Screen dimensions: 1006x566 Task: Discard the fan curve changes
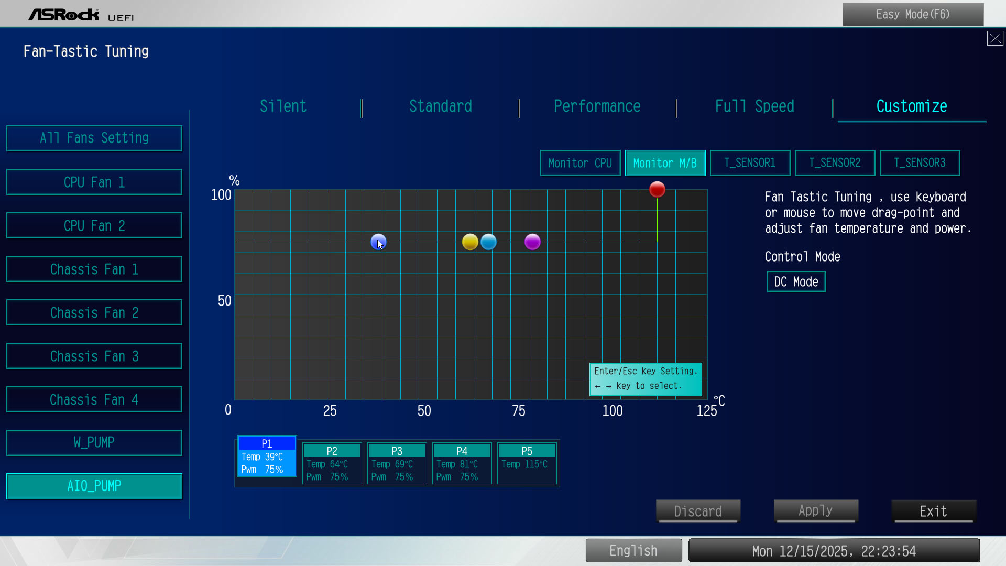(698, 511)
